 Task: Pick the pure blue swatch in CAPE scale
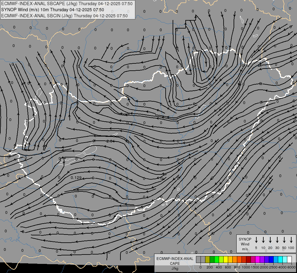pos(271,260)
